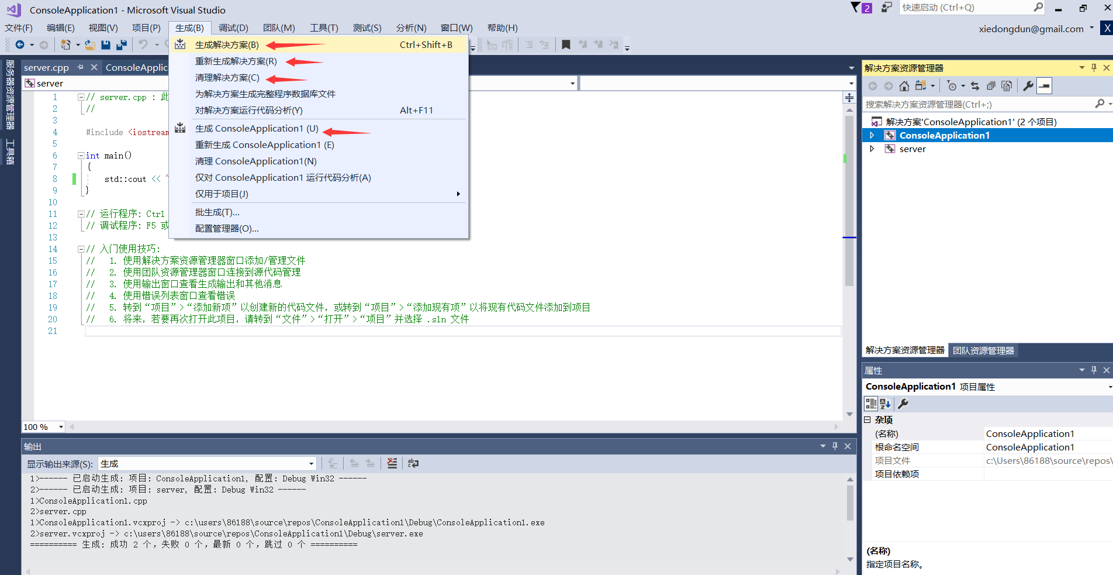Close the server.cpp tab
The width and height of the screenshot is (1113, 575).
pos(94,67)
